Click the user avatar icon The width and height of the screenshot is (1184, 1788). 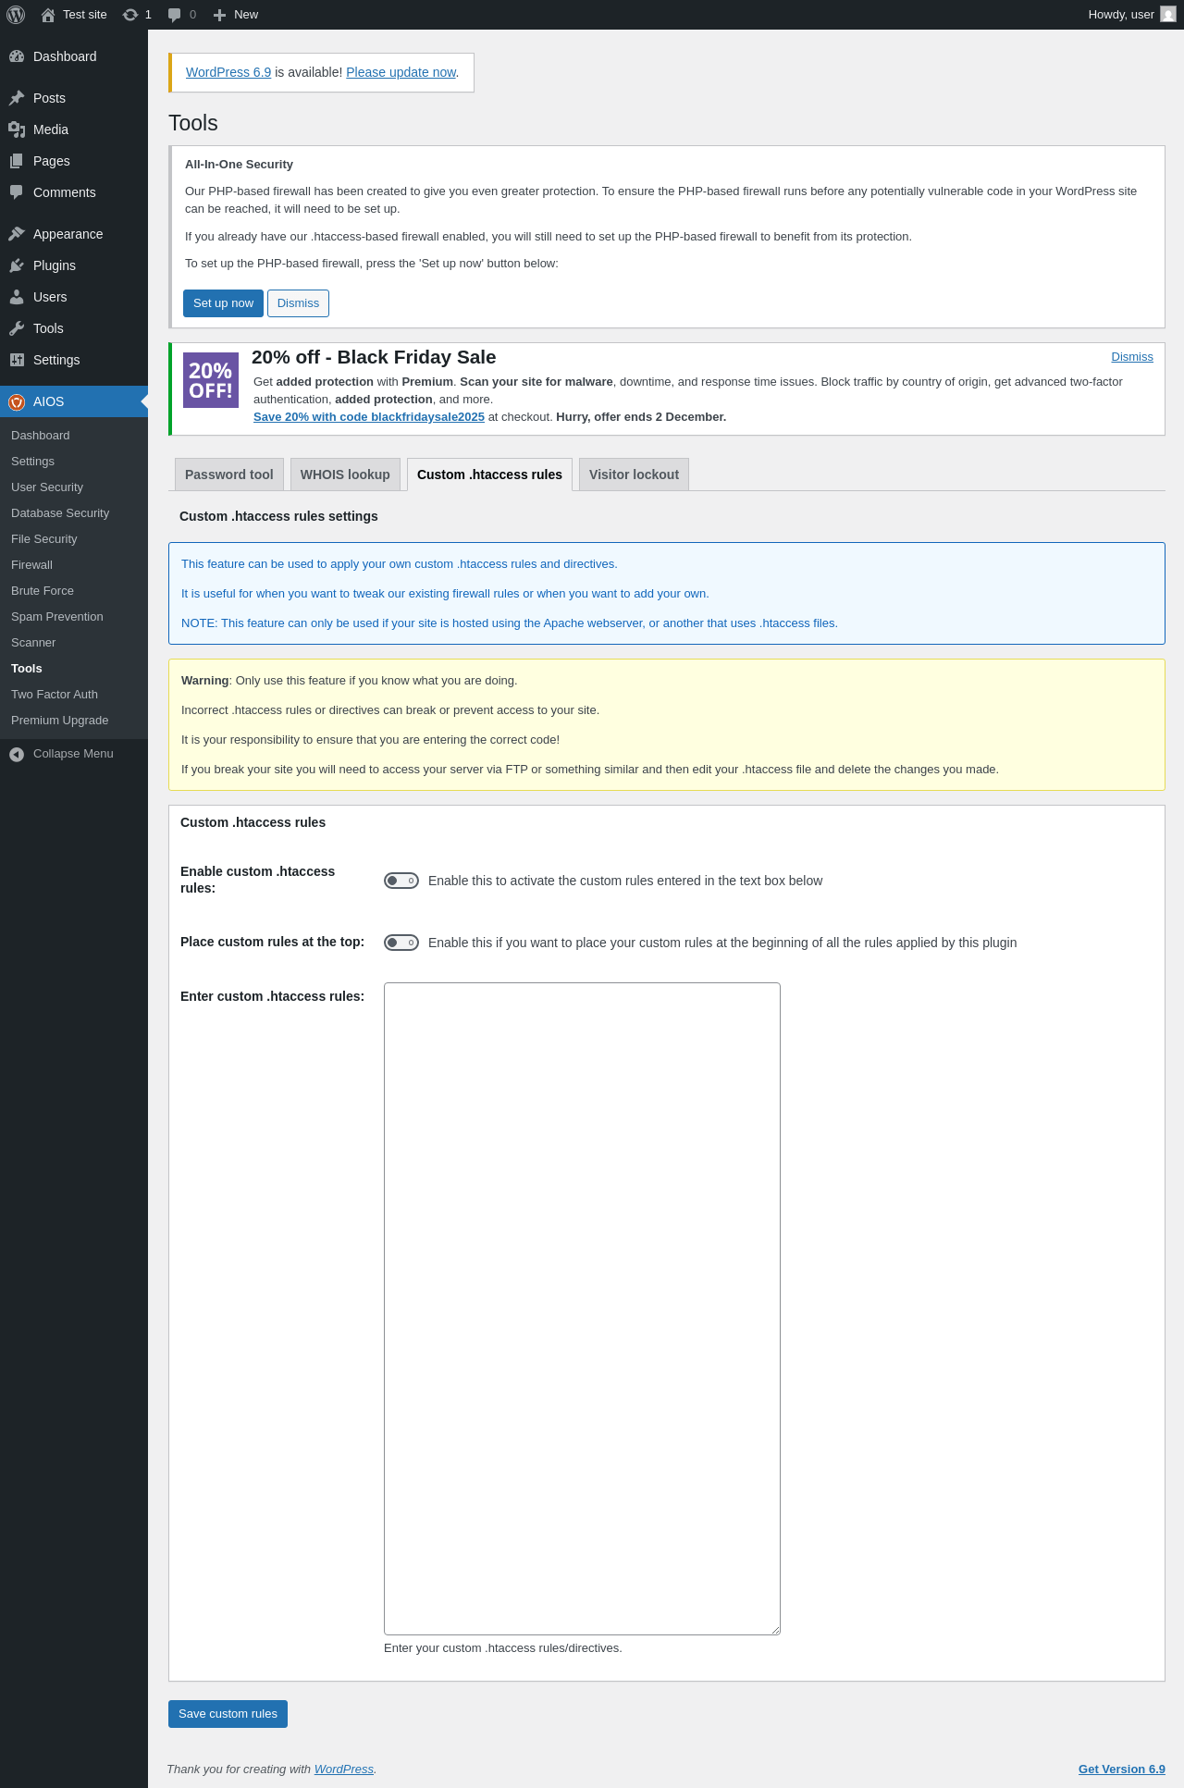[x=1168, y=15]
